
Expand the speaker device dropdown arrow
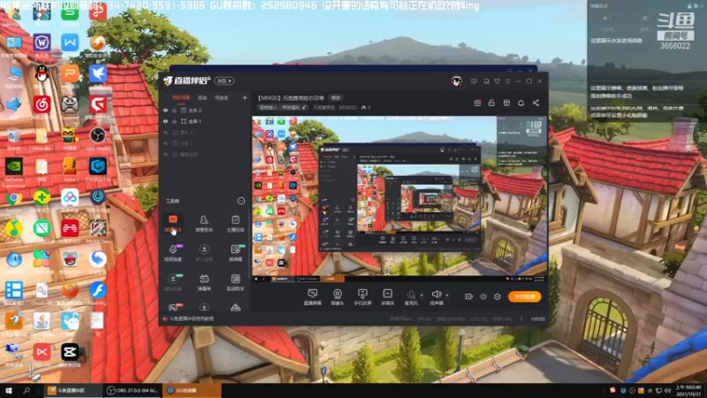pyautogui.click(x=447, y=295)
